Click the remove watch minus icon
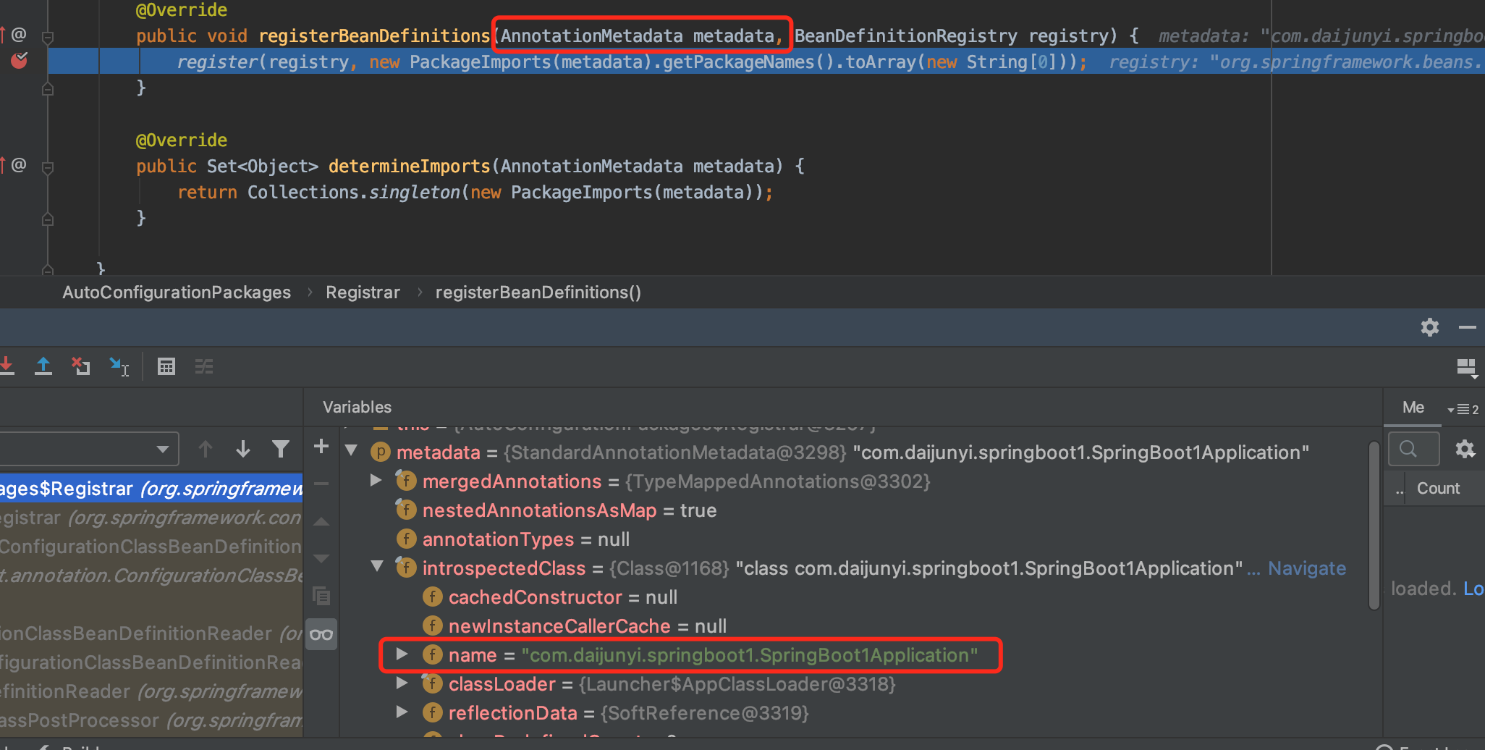This screenshot has width=1485, height=750. point(321,484)
